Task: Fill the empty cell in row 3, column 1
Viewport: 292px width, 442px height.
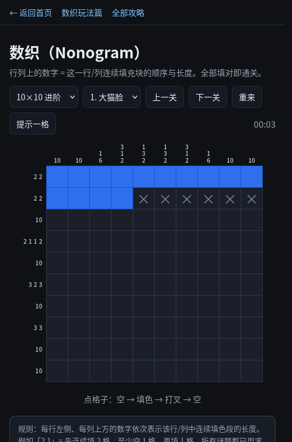Action: tap(57, 220)
